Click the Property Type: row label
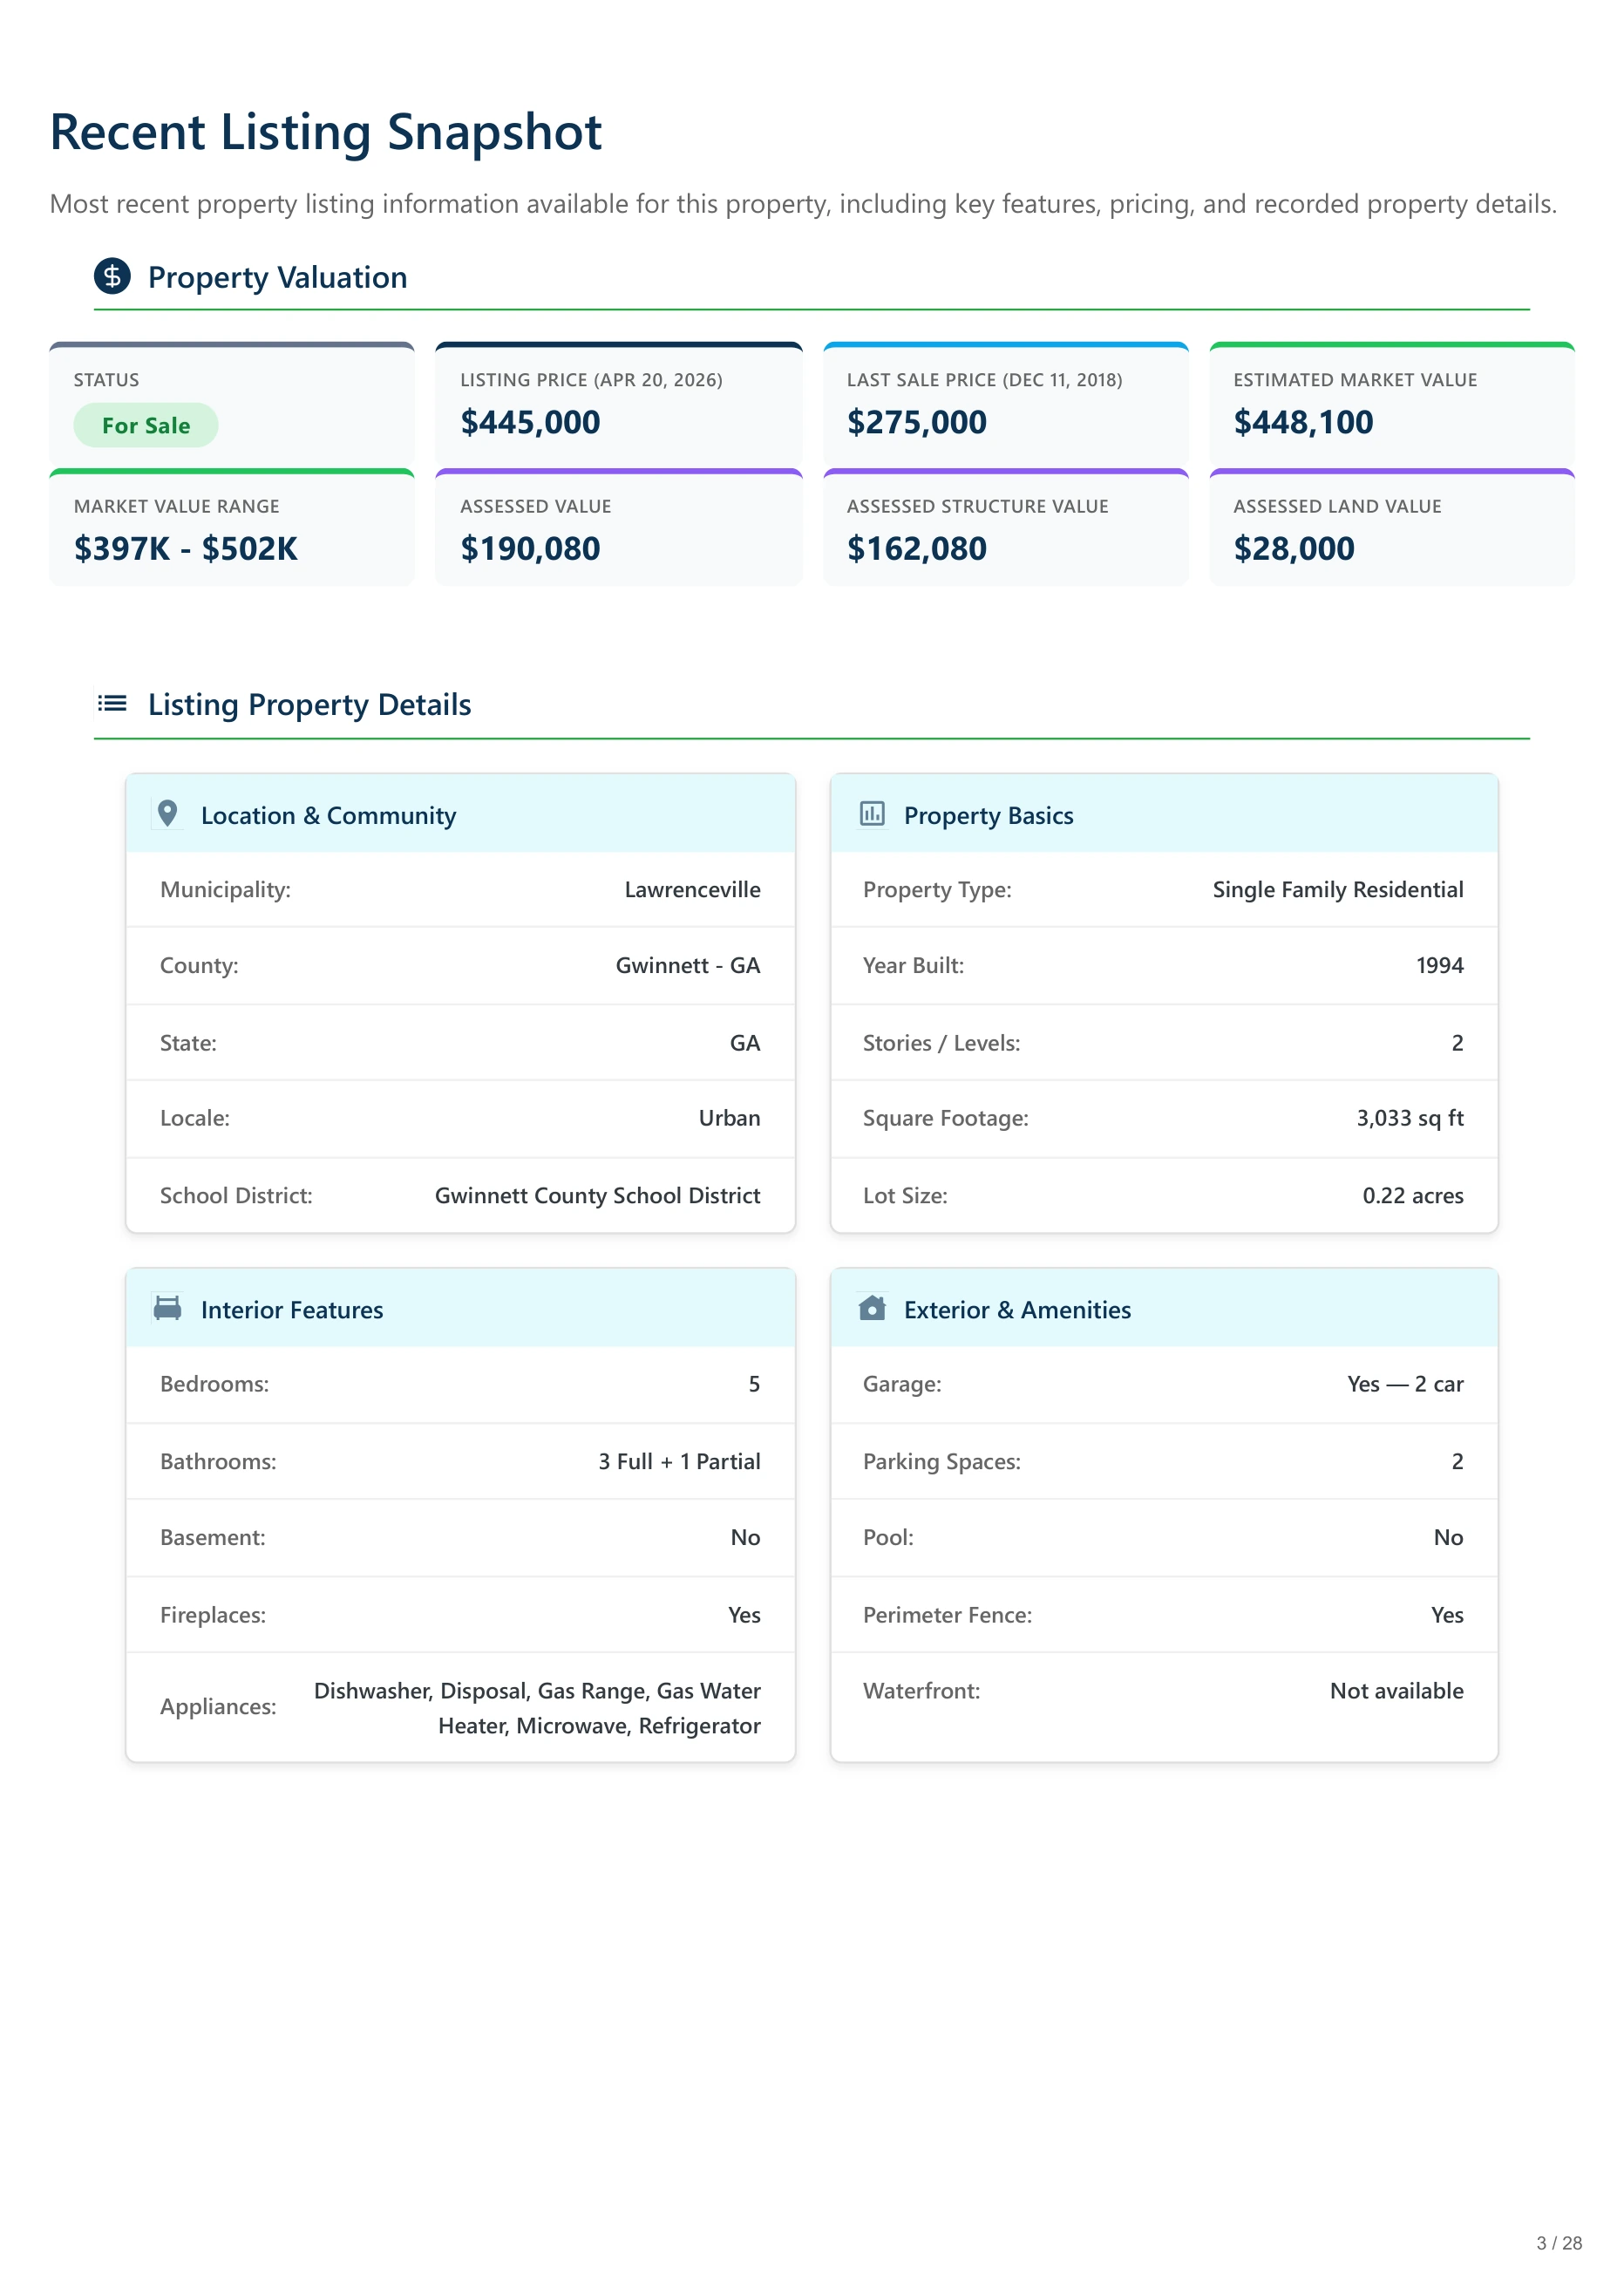This screenshot has width=1624, height=2294. pos(937,889)
